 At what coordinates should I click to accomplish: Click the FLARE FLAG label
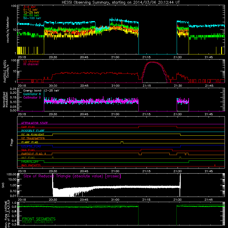[30, 142]
